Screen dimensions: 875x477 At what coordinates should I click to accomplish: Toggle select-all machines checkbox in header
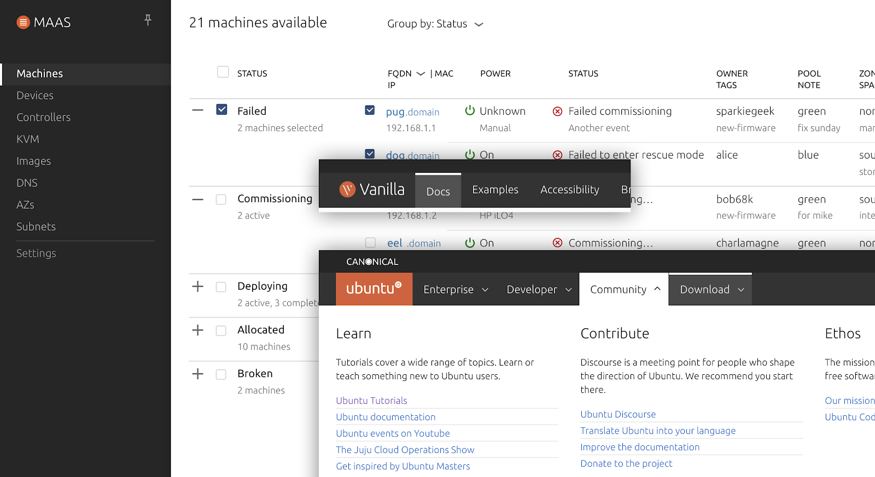[x=223, y=72]
